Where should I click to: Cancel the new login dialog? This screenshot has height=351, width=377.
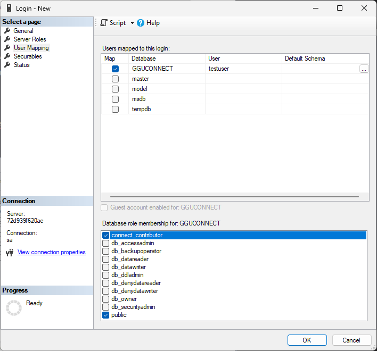click(x=351, y=340)
